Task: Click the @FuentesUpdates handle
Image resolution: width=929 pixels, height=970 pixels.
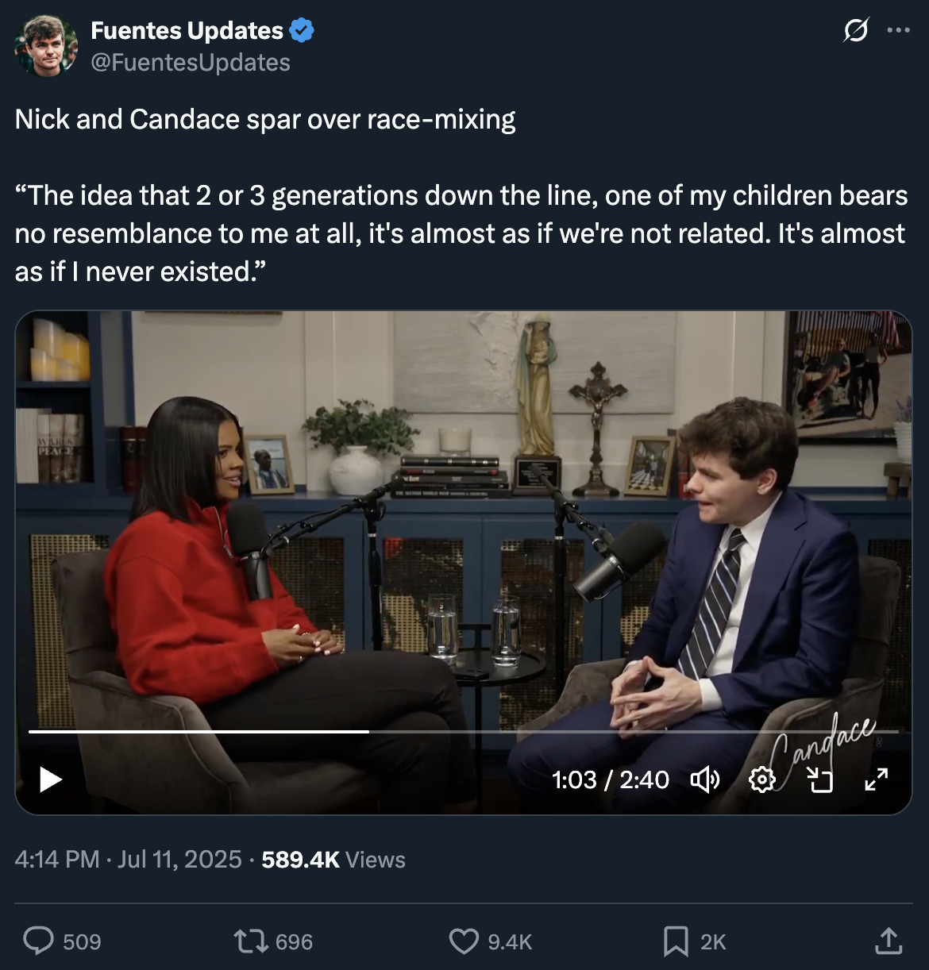Action: 191,63
